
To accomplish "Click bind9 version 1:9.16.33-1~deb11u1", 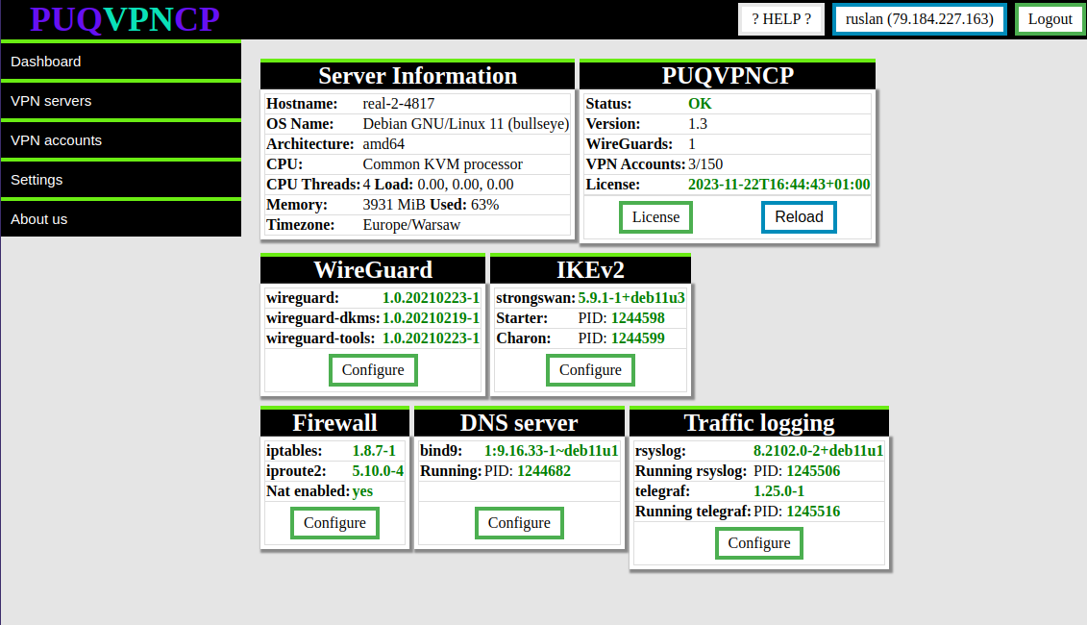I will [x=551, y=451].
